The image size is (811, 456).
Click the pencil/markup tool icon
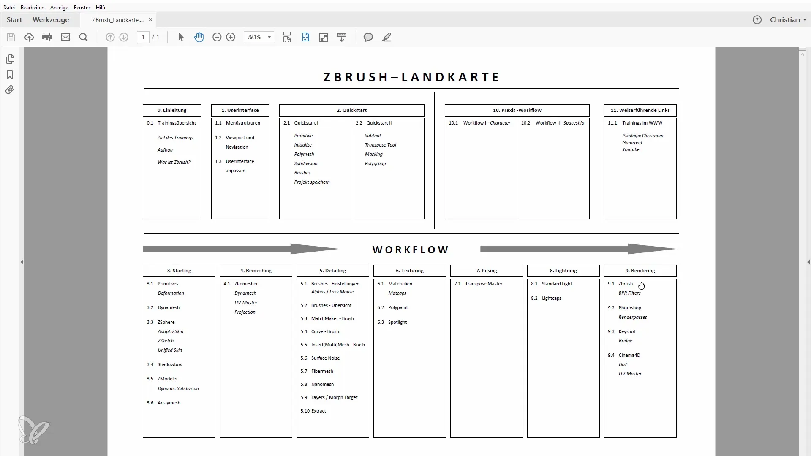(386, 37)
